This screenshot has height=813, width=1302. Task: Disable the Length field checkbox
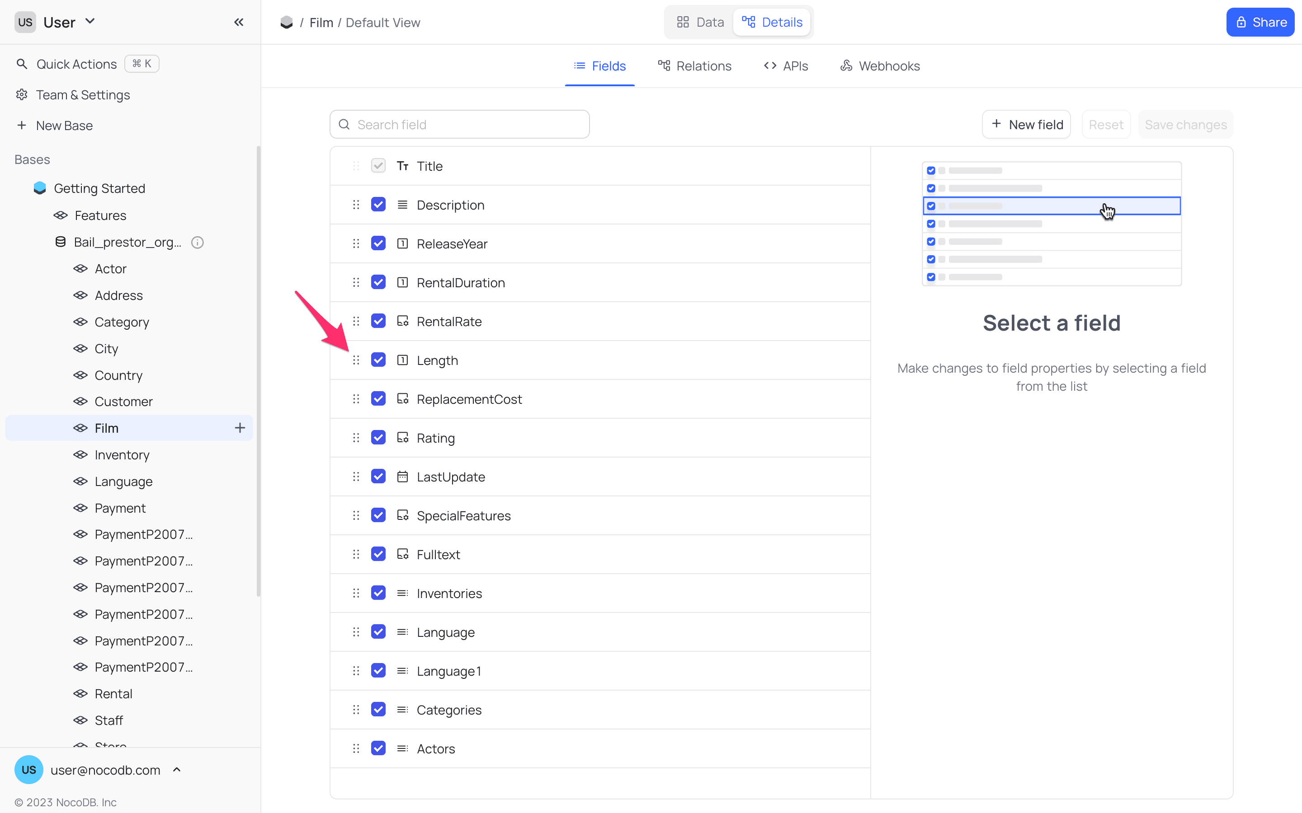[378, 360]
